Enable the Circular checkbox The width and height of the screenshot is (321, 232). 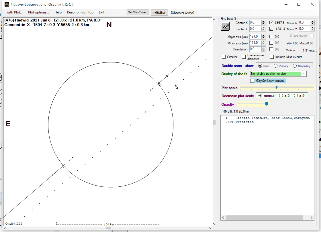point(224,57)
